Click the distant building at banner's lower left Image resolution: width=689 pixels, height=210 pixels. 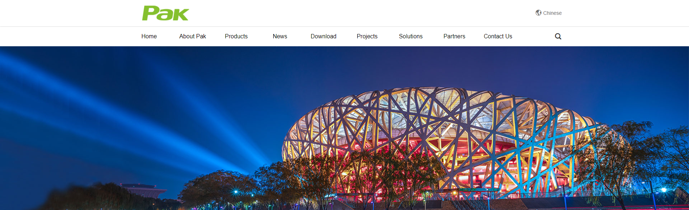(x=144, y=190)
